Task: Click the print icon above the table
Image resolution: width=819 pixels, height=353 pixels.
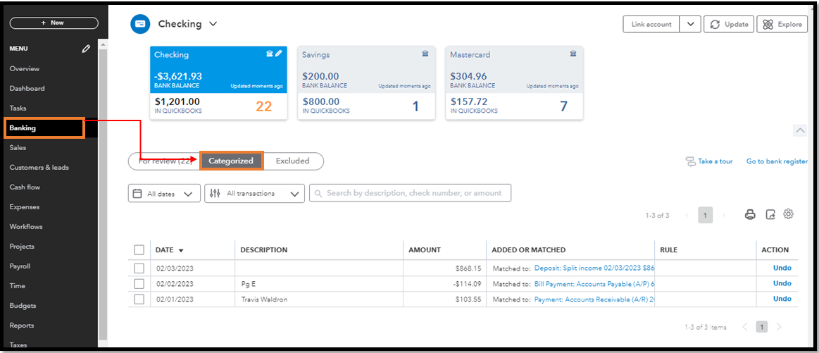Action: coord(750,214)
